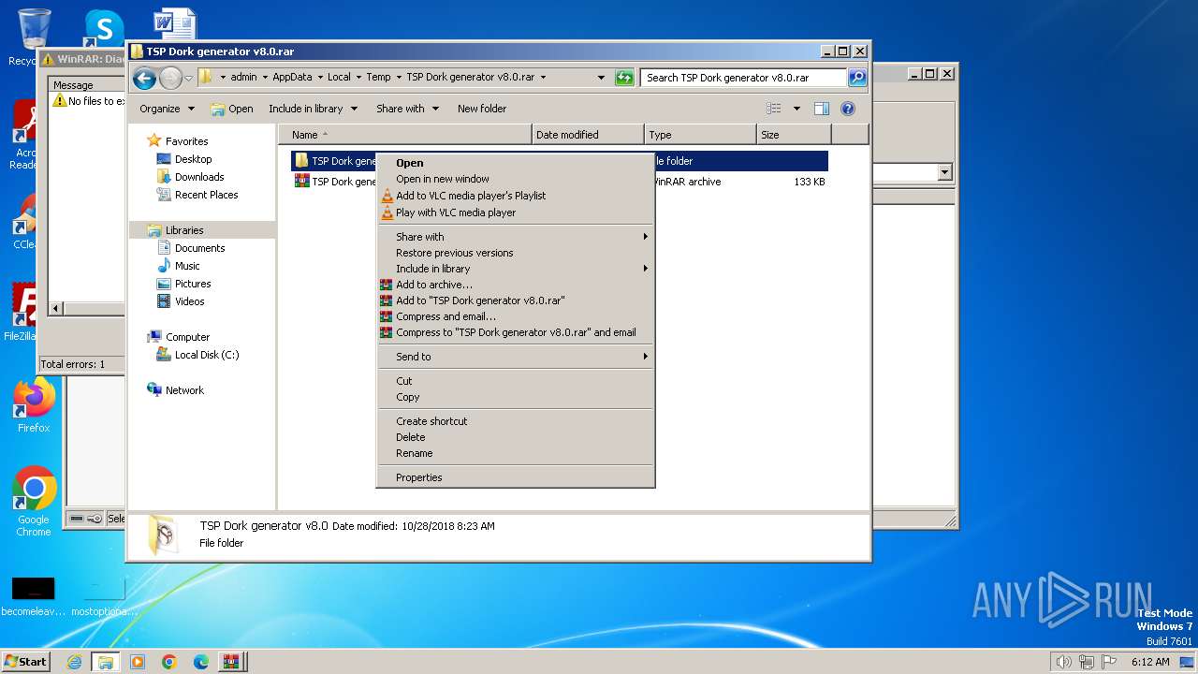Click the green refresh button beside address bar
This screenshot has height=674, width=1198.
coord(624,78)
